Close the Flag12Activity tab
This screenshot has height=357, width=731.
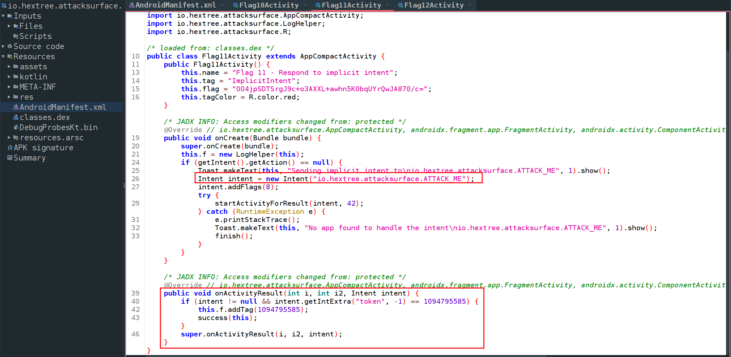click(470, 5)
